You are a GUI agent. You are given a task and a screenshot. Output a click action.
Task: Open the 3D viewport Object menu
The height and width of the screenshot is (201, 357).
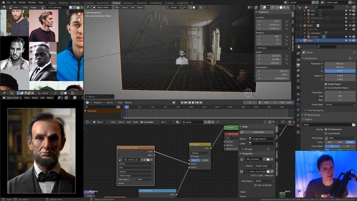tap(140, 7)
